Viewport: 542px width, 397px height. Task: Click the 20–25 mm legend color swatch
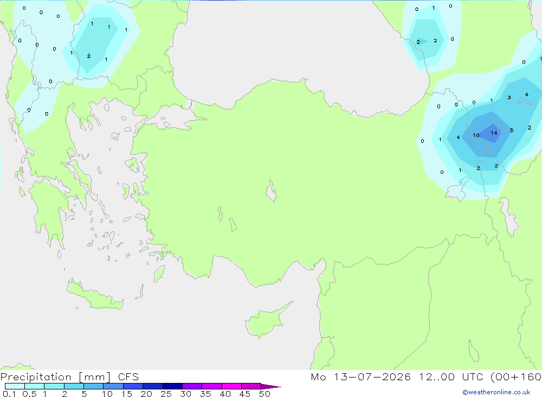[x=152, y=386]
